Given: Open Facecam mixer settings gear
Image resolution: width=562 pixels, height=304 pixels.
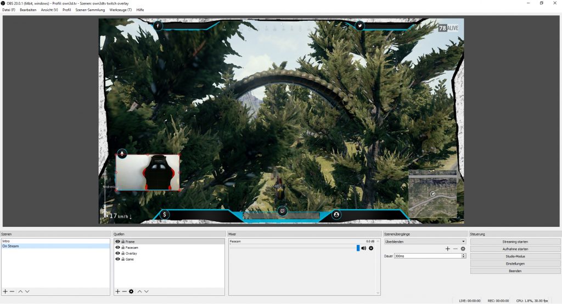Looking at the screenshot, I should (371, 248).
